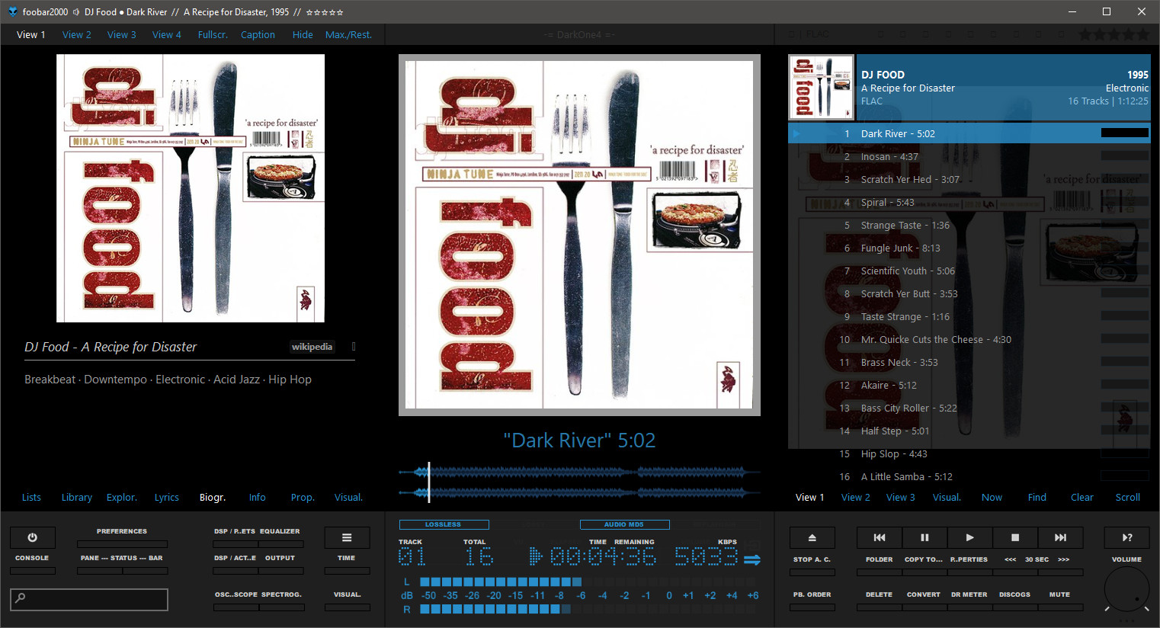Open the Lyrics tab
Screen dimensions: 1160x628
point(167,497)
